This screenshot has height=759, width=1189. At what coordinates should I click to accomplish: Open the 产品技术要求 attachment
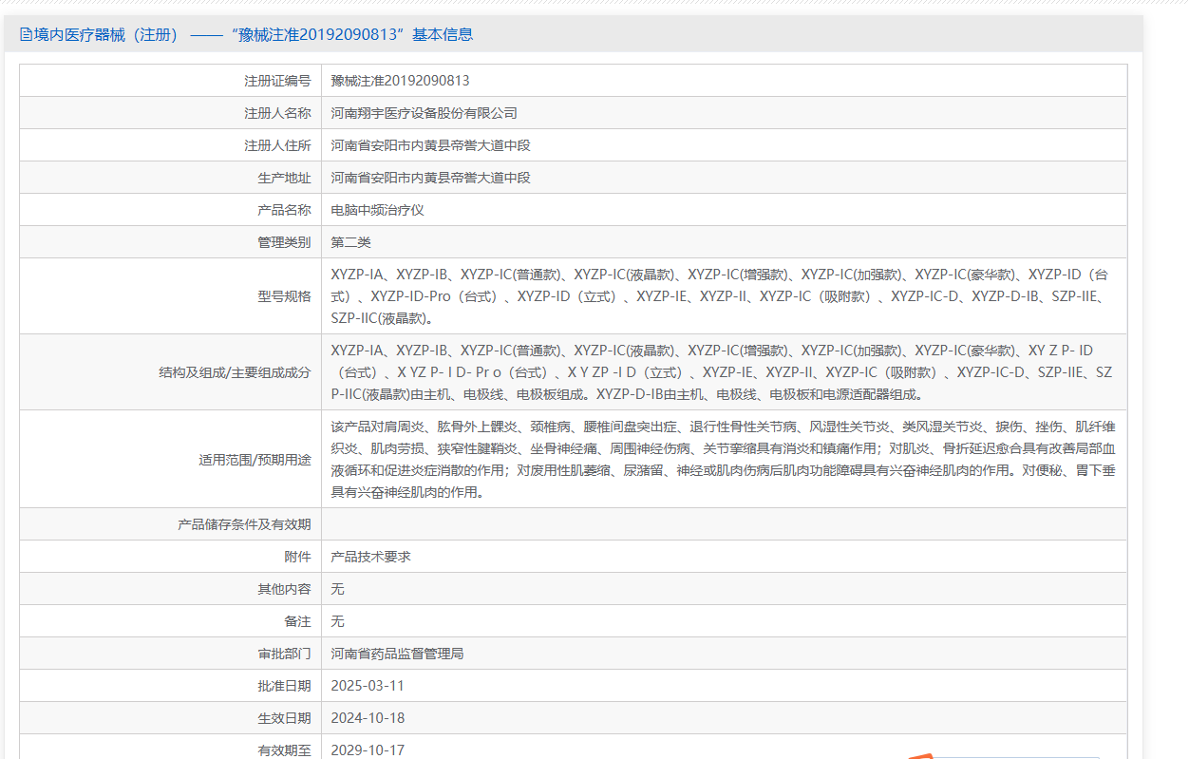click(x=370, y=557)
